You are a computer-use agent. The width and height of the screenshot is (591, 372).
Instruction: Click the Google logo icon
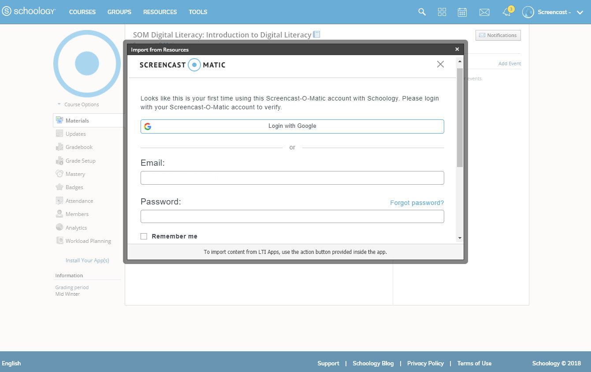(x=148, y=126)
